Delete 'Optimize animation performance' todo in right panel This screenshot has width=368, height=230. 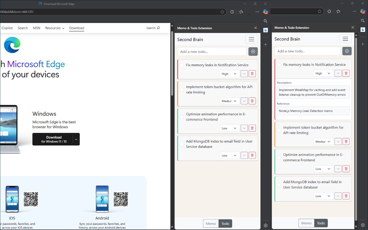[346, 169]
